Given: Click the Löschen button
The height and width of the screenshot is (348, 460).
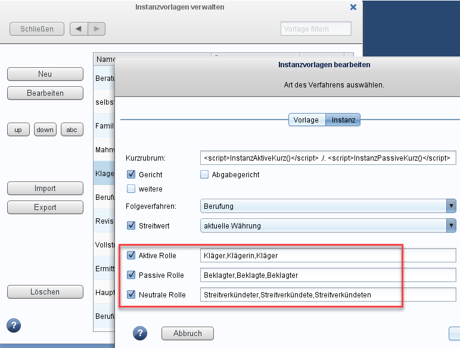Looking at the screenshot, I should 45,291.
